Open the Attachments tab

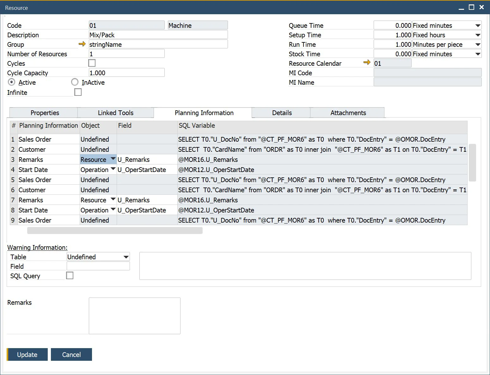point(348,113)
